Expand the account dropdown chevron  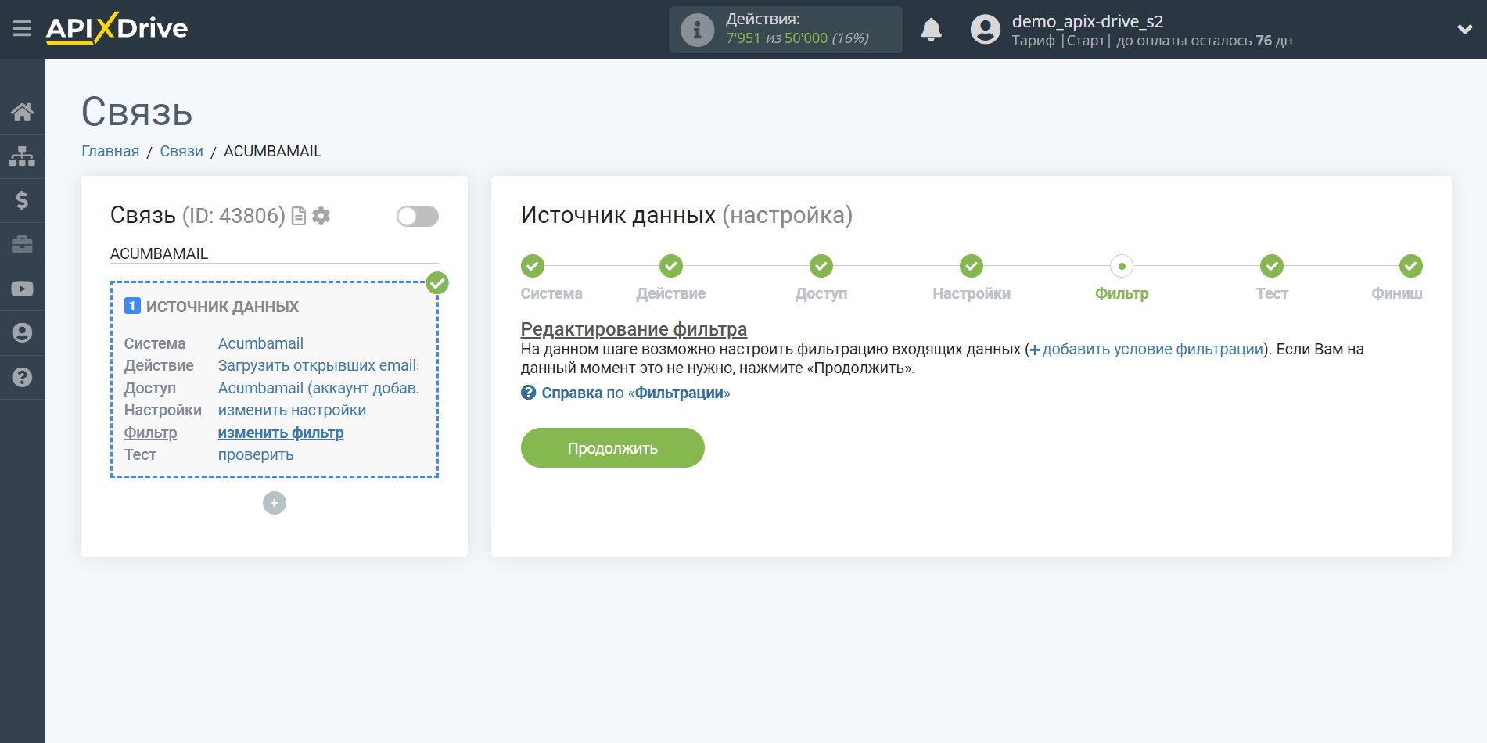tap(1464, 30)
